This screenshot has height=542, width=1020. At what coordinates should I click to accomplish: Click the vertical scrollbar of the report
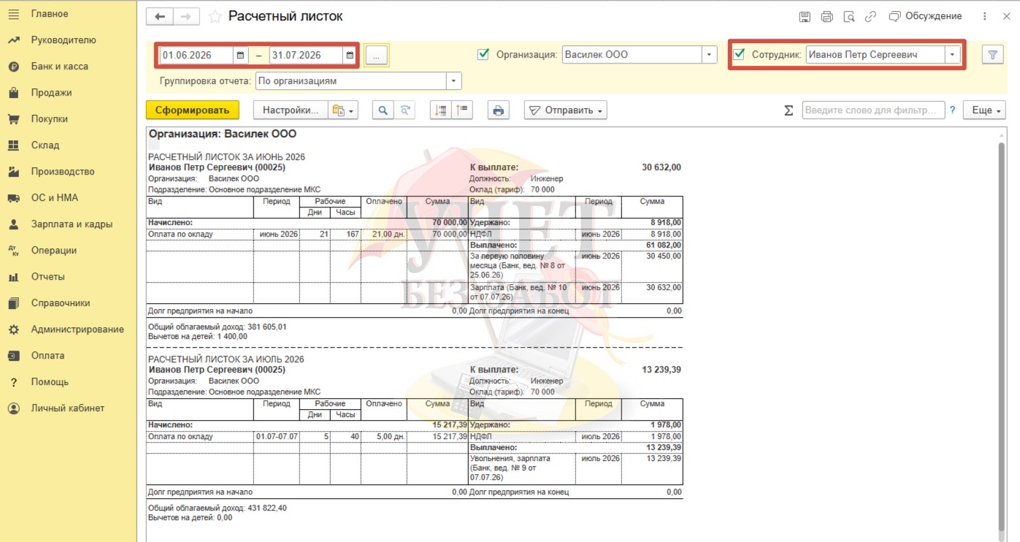1002,336
